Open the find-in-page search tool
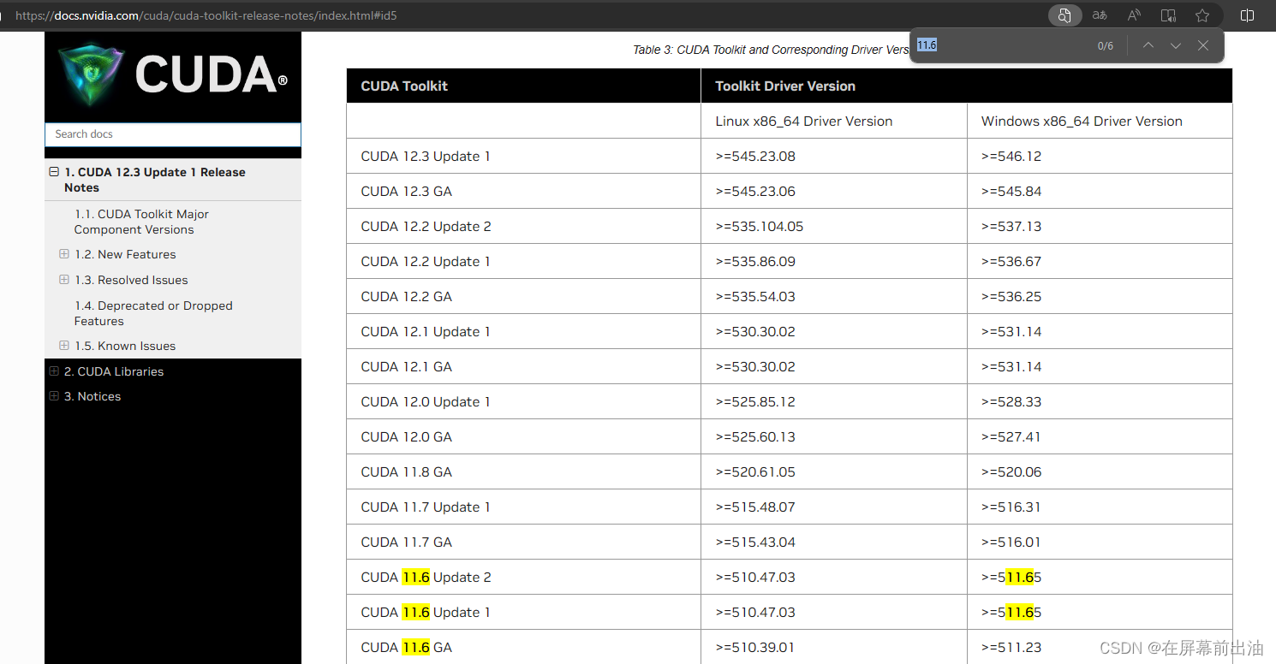This screenshot has height=664, width=1276. coord(1064,15)
